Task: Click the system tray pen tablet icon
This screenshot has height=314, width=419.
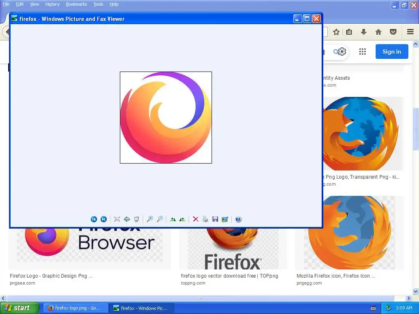Action: [x=389, y=308]
